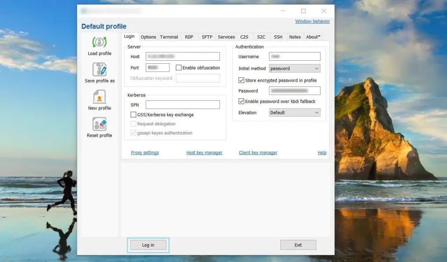The image size is (447, 262).
Task: Open the Services tab
Action: [226, 37]
